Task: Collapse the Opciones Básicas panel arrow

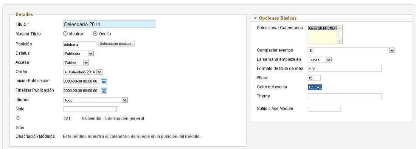Action: pos(256,19)
